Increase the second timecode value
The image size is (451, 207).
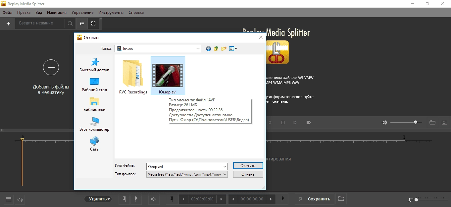point(271,199)
